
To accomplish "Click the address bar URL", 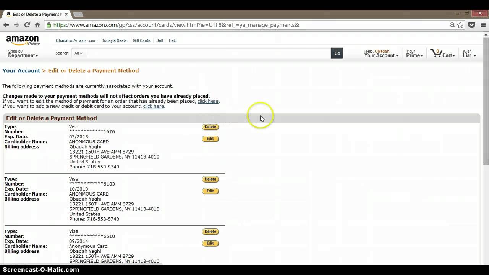I will point(176,25).
